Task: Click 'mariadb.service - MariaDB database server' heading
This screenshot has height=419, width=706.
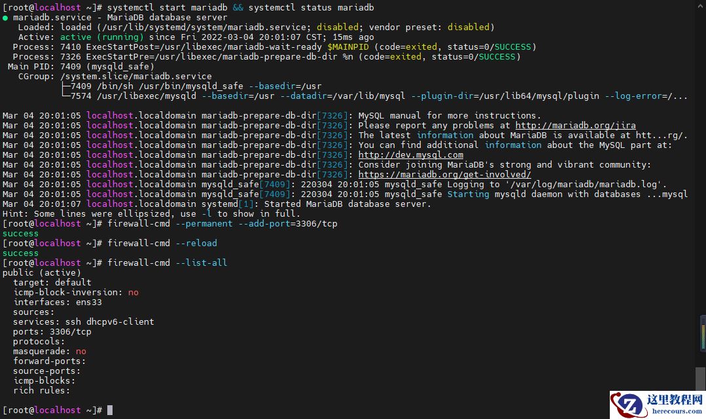Action: [x=120, y=17]
